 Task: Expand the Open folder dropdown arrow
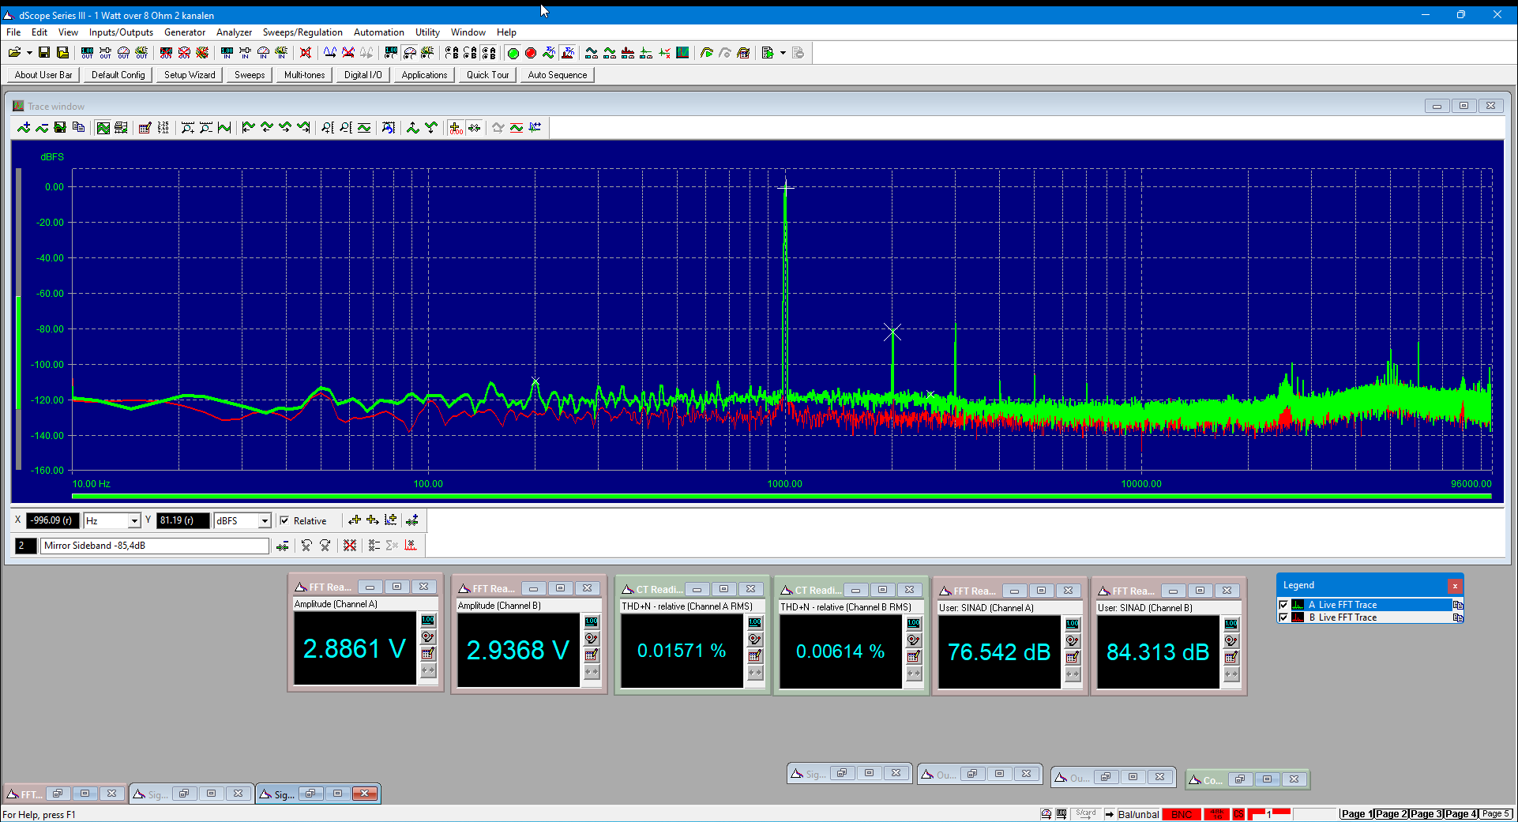[29, 53]
